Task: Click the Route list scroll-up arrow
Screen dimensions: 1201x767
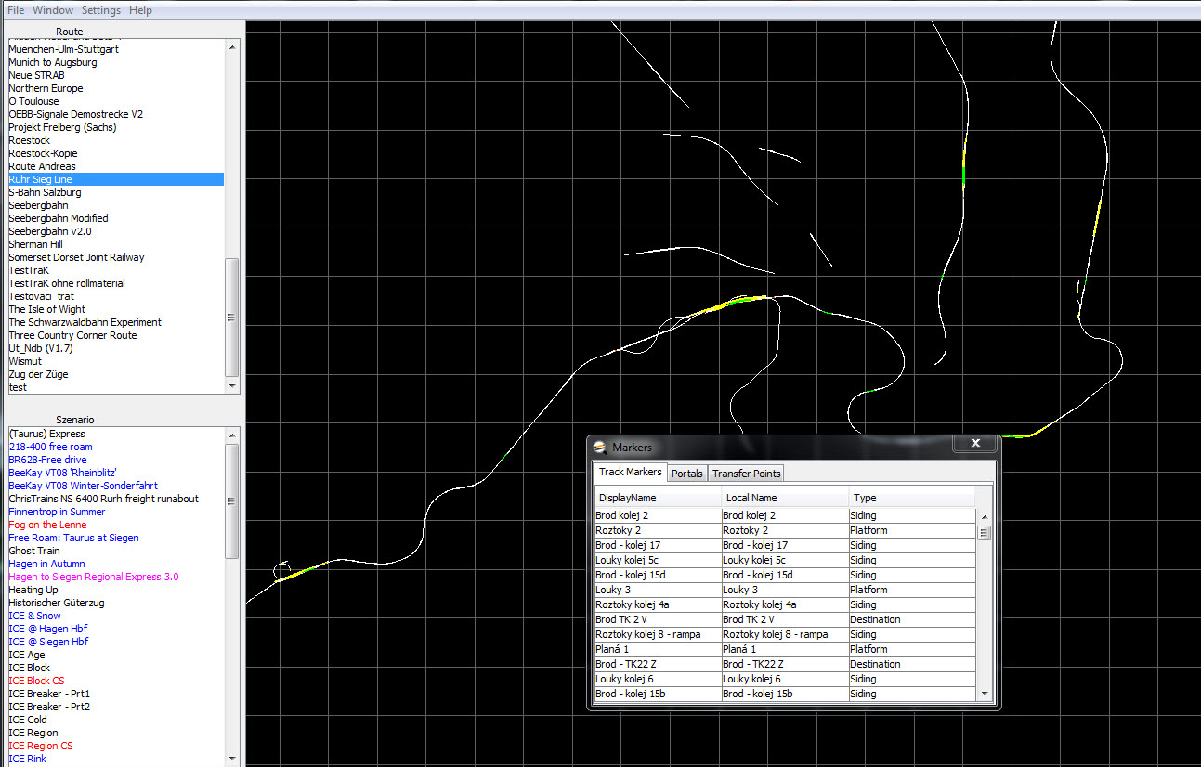Action: pos(232,45)
